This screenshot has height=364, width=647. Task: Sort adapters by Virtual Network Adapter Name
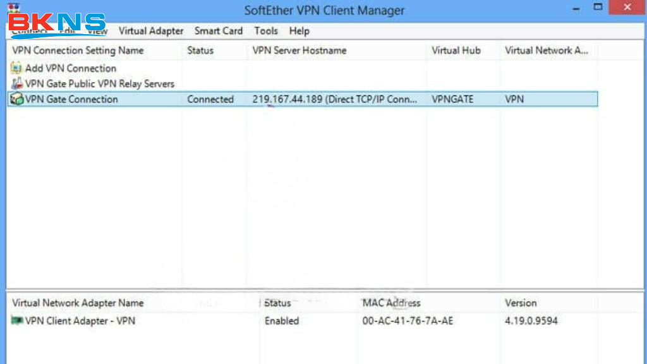(x=78, y=303)
